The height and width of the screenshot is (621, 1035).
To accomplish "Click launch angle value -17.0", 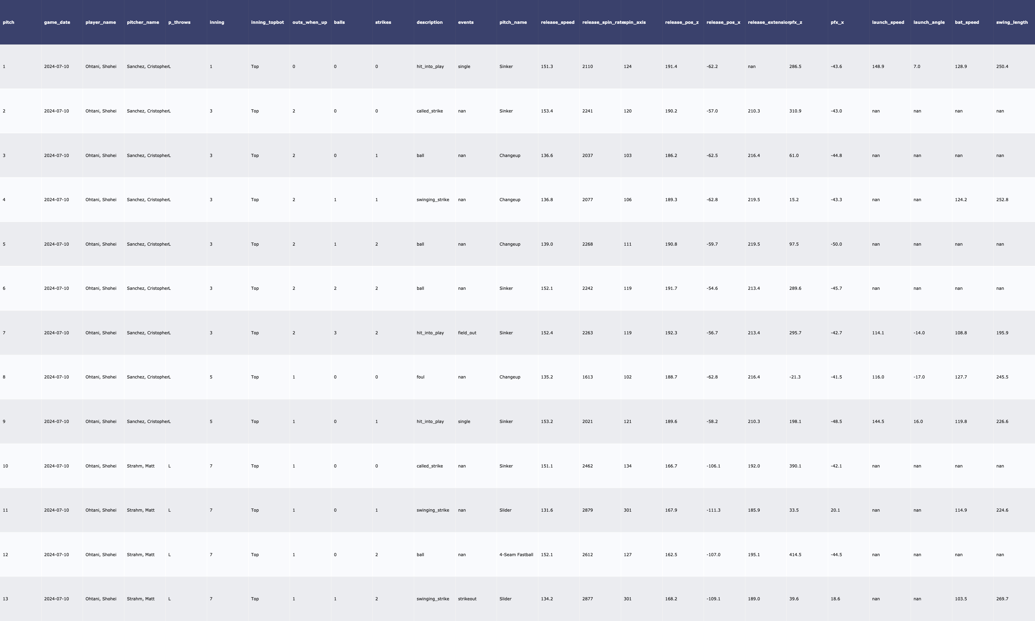I will click(919, 377).
